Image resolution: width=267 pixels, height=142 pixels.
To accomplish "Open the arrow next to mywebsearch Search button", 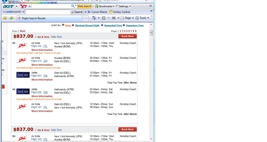I will pos(85,12).
